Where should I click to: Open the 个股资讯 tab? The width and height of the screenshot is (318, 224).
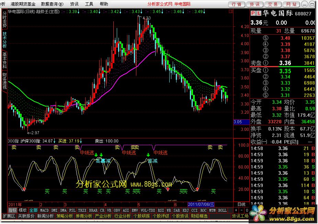click(180, 216)
